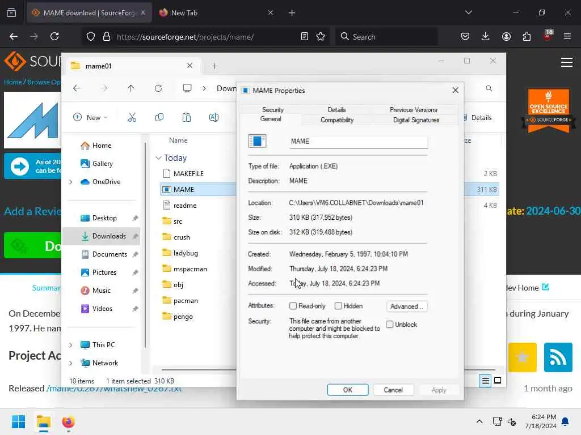The image size is (581, 435).
Task: Open the Previous Versions tab
Action: tap(414, 110)
